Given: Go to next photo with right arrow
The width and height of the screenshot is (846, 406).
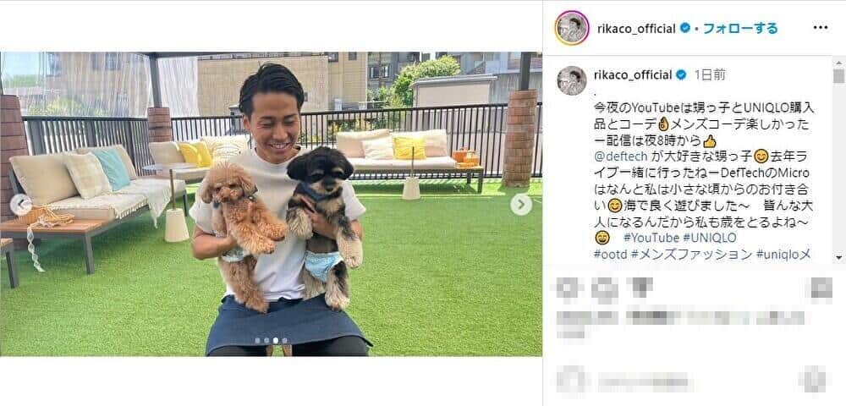Looking at the screenshot, I should point(520,205).
